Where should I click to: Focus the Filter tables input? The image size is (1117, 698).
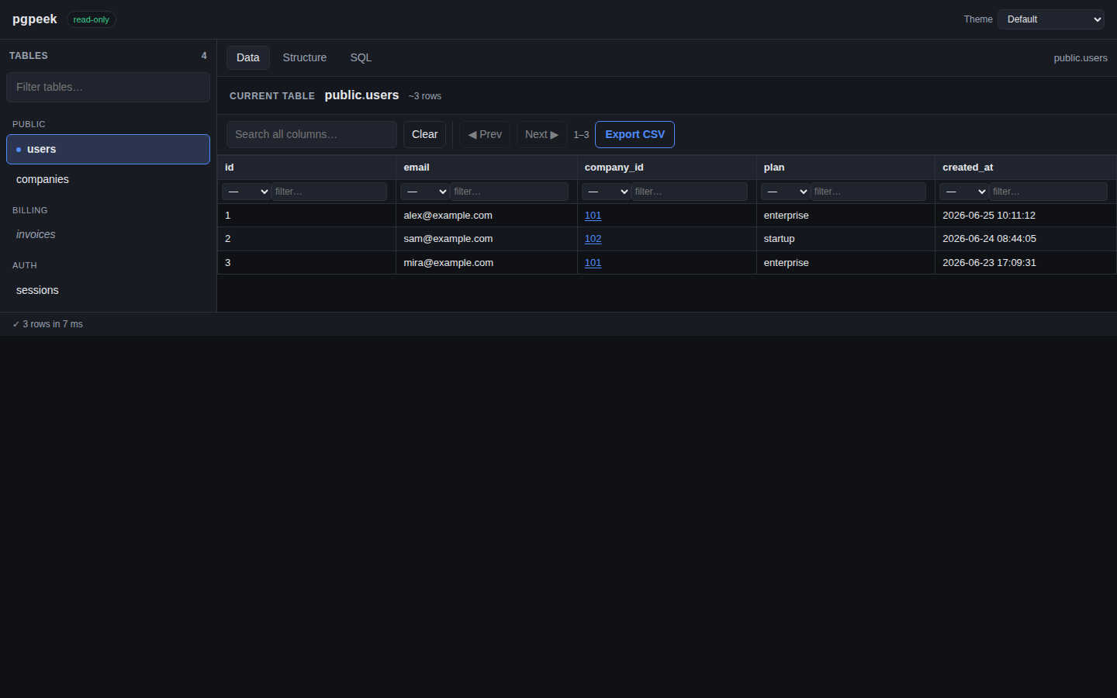(108, 87)
